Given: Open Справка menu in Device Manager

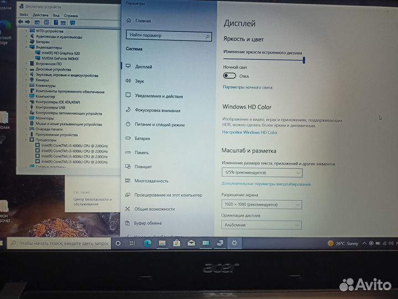Looking at the screenshot, I should [x=71, y=16].
